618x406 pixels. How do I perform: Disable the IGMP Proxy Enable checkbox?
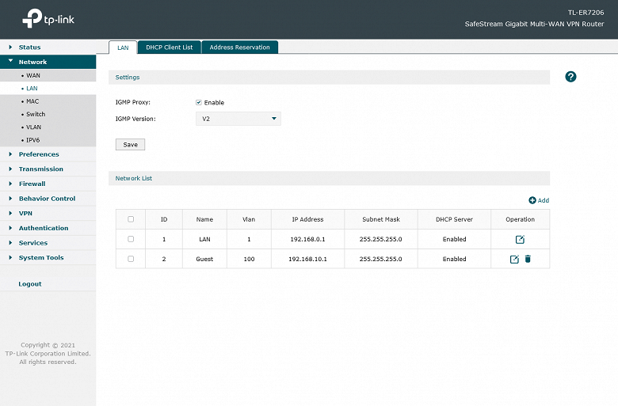[199, 102]
